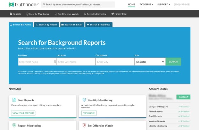
Task: Click the Reports document icon in nav bar
Action: click(x=11, y=14)
